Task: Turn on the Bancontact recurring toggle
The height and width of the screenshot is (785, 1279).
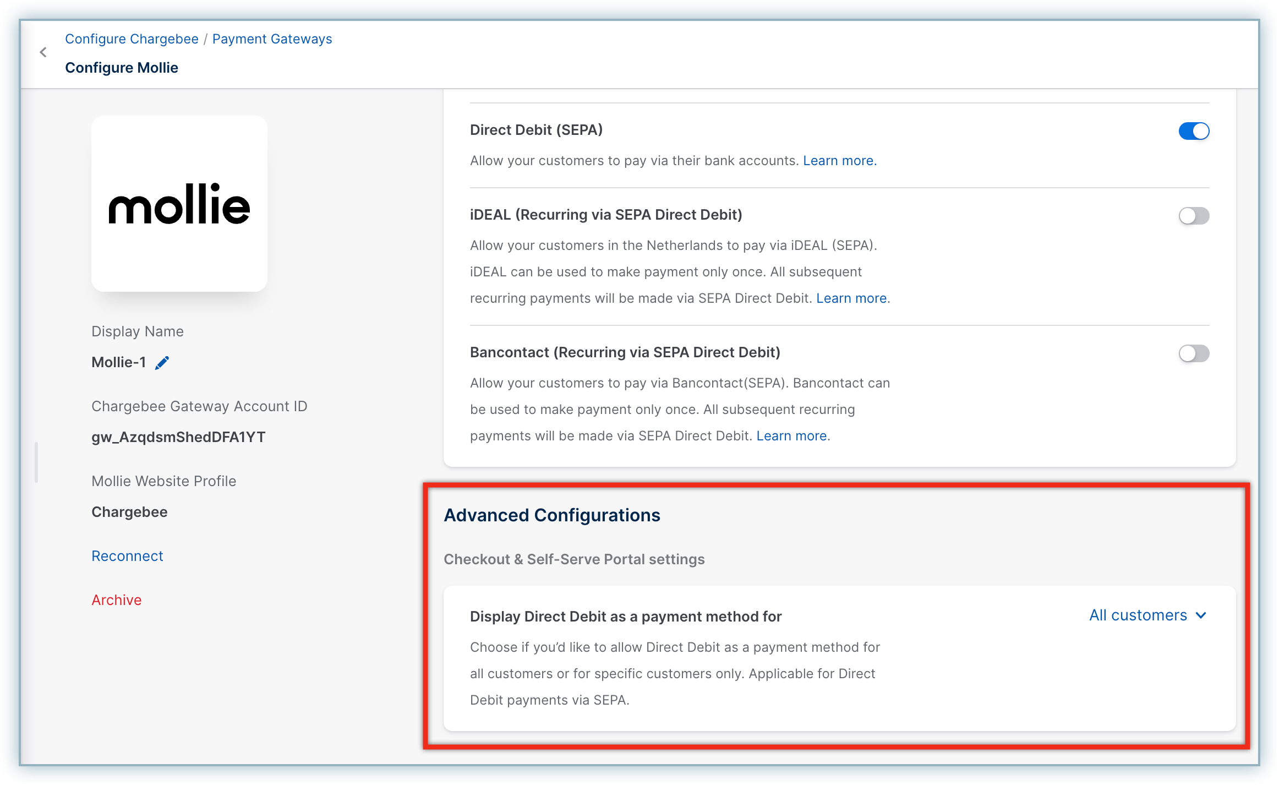Action: (x=1193, y=353)
